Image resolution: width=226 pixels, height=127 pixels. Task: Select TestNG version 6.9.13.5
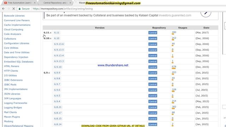pos(59,50)
